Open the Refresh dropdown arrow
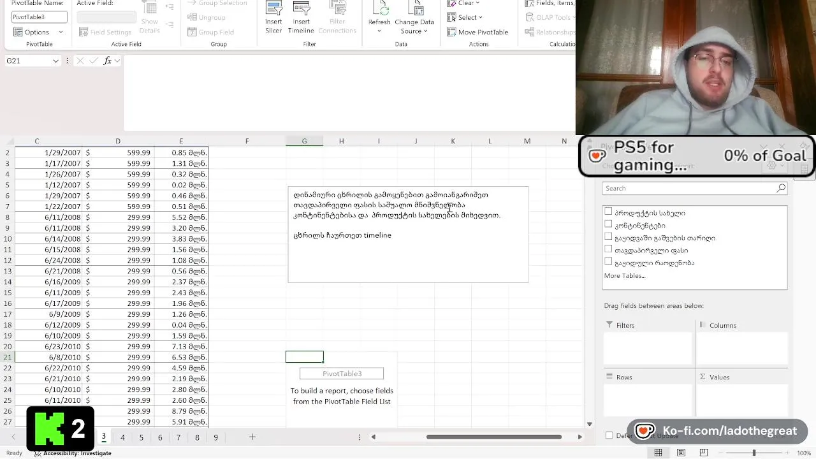Image resolution: width=816 pixels, height=459 pixels. [x=379, y=31]
